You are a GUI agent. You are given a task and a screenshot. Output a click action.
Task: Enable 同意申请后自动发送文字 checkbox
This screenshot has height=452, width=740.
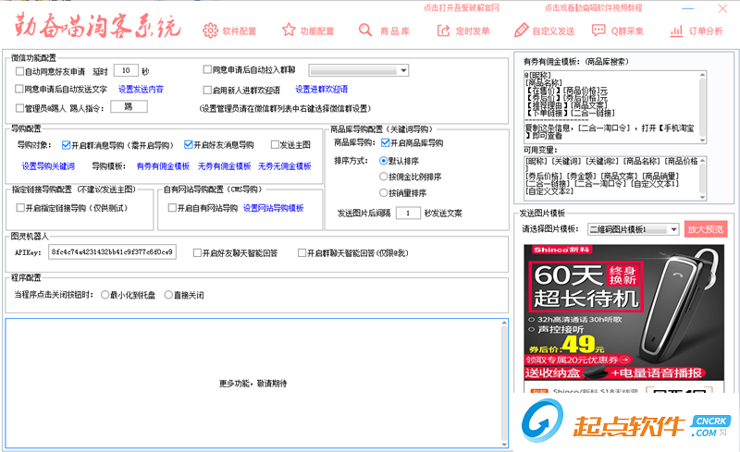pyautogui.click(x=19, y=89)
